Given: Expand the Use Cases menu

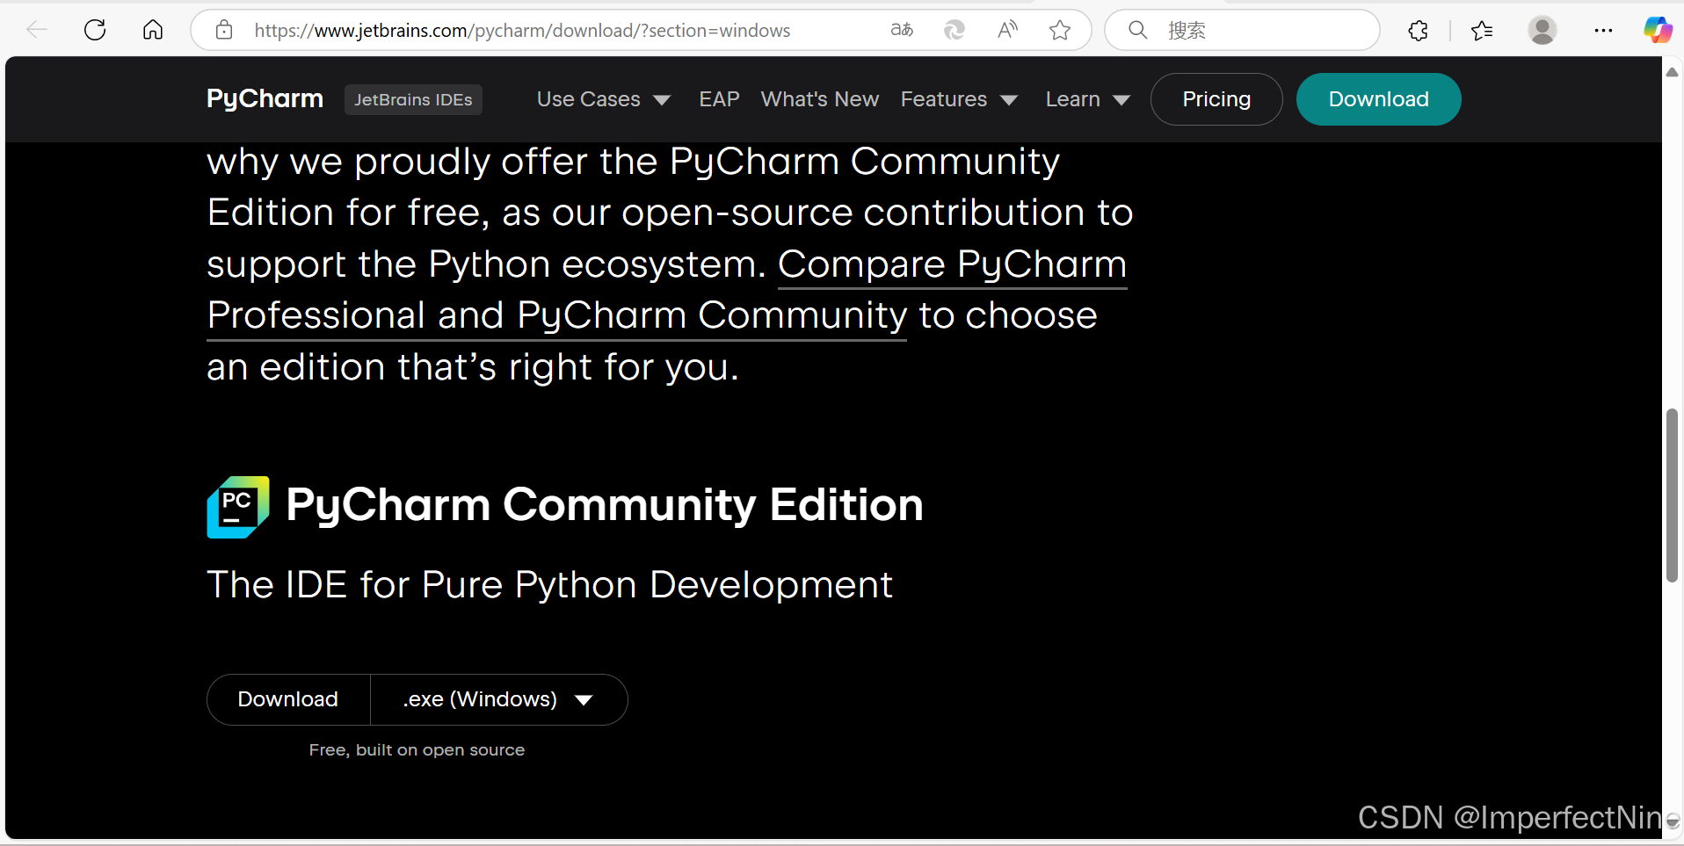Looking at the screenshot, I should click(x=604, y=99).
